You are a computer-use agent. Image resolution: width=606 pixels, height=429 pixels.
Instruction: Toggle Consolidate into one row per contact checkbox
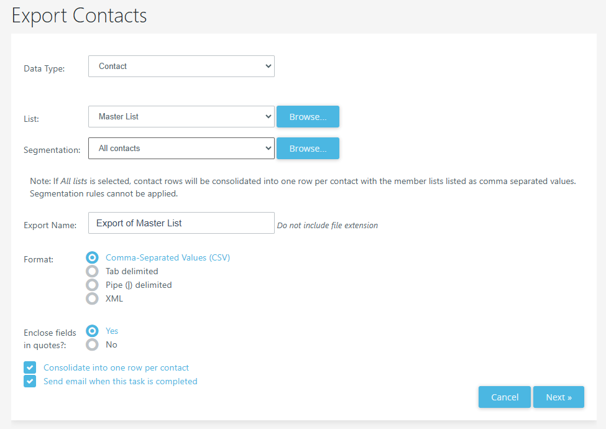tap(30, 367)
